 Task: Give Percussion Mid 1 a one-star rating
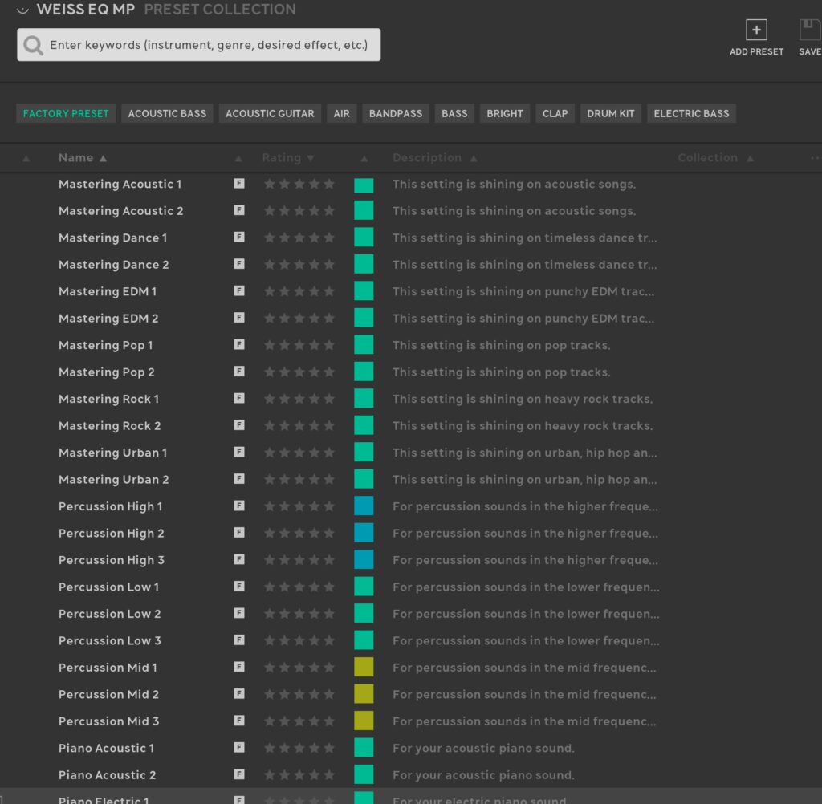coord(270,668)
